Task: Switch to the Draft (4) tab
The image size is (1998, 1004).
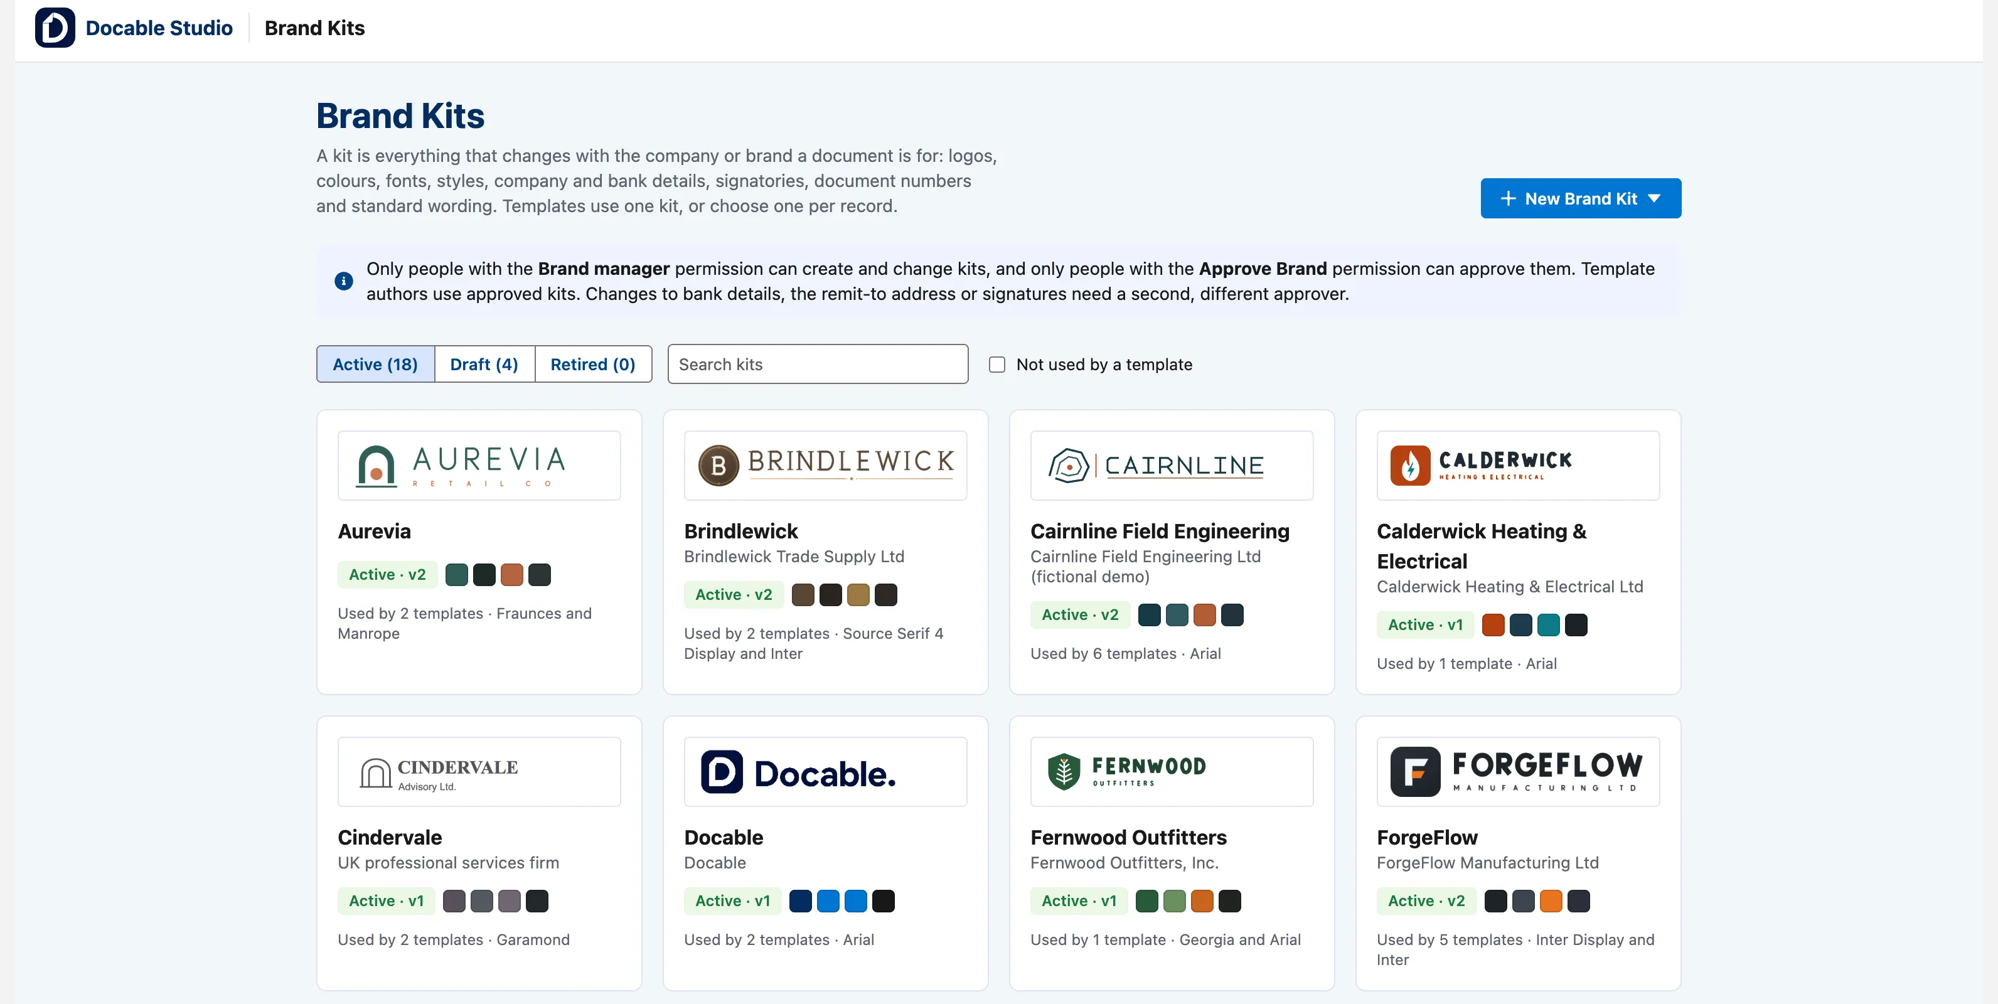Action: coord(484,364)
